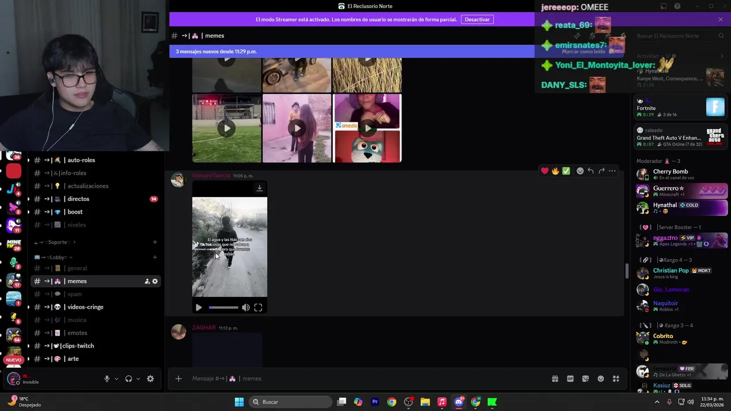Open the general channel
Image resolution: width=731 pixels, height=411 pixels.
95,268
